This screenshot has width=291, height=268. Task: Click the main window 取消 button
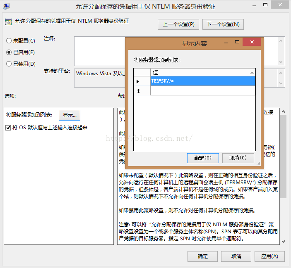(236, 256)
